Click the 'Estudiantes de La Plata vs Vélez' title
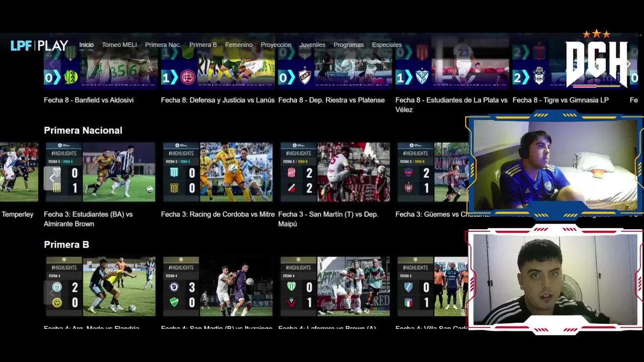The width and height of the screenshot is (644, 362). [x=451, y=105]
